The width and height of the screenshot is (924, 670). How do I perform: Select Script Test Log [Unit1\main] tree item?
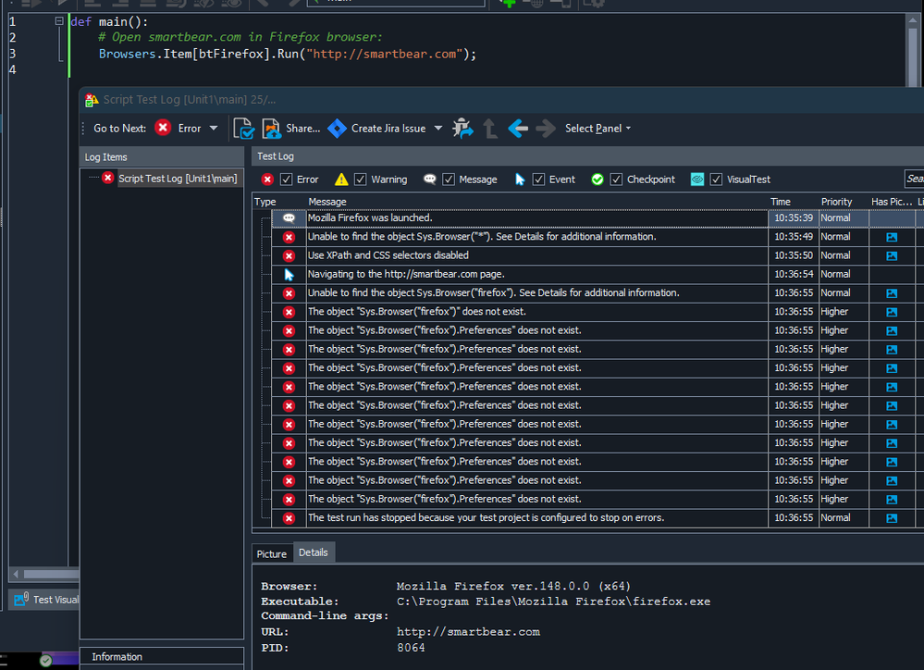pyautogui.click(x=177, y=178)
